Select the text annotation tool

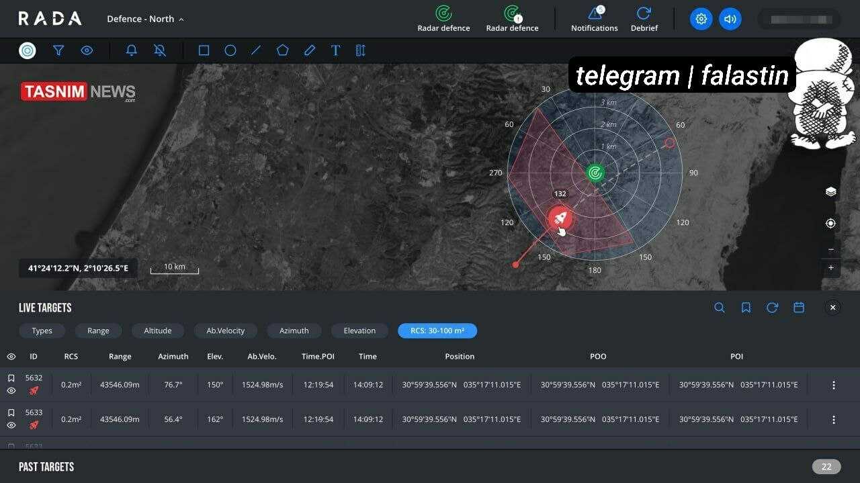tap(335, 50)
